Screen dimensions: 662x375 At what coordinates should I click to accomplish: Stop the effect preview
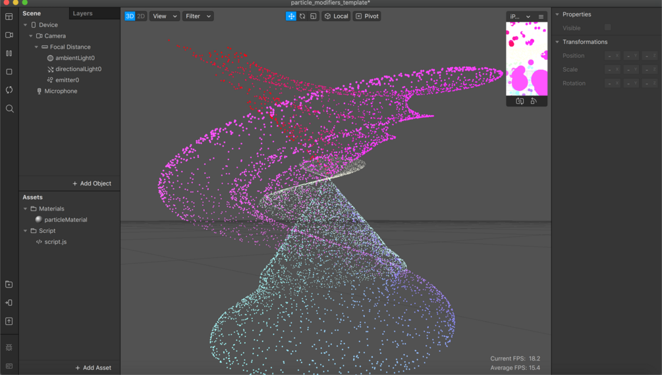tap(9, 72)
